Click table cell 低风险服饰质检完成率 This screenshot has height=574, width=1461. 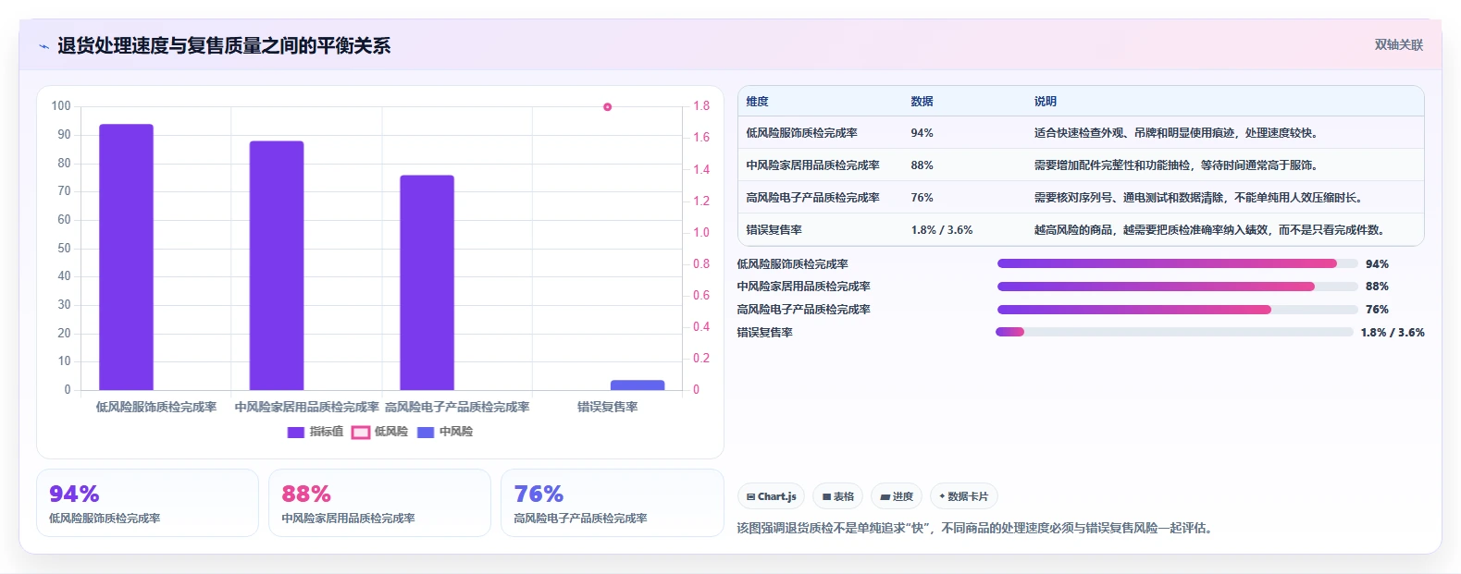[801, 133]
